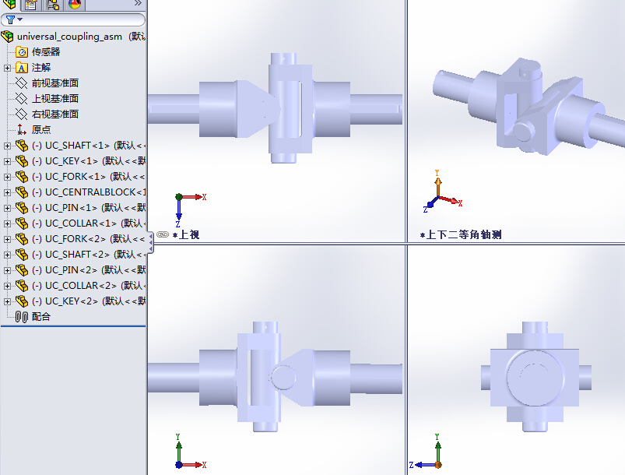This screenshot has height=475, width=625.
Task: Click the 传感器 sensors folder icon
Action: tap(22, 52)
